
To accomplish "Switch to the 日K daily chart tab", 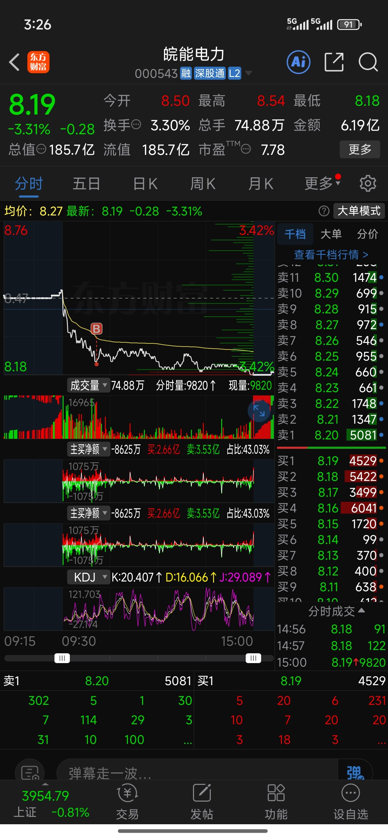I will [145, 184].
